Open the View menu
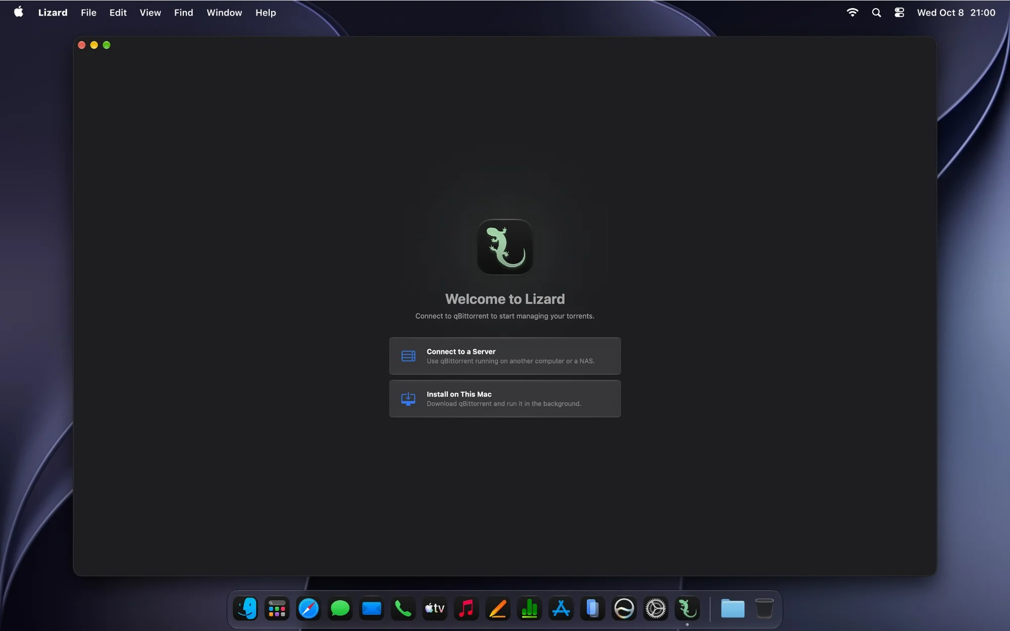This screenshot has width=1010, height=631. 150,13
